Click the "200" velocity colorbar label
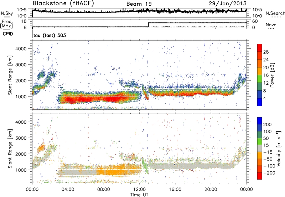 268,124
